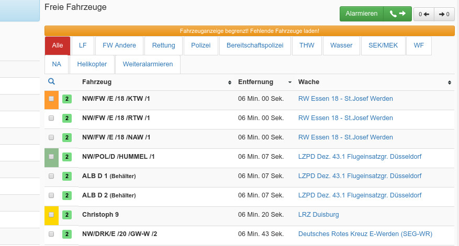Open RW Essen 18 link in NAW row
The height and width of the screenshot is (246, 459).
pyautogui.click(x=345, y=137)
